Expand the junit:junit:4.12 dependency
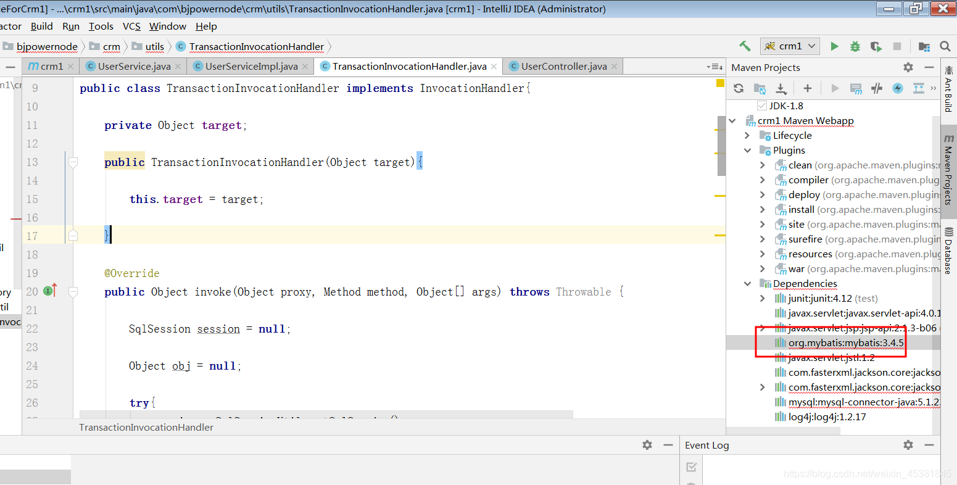957x485 pixels. (763, 299)
